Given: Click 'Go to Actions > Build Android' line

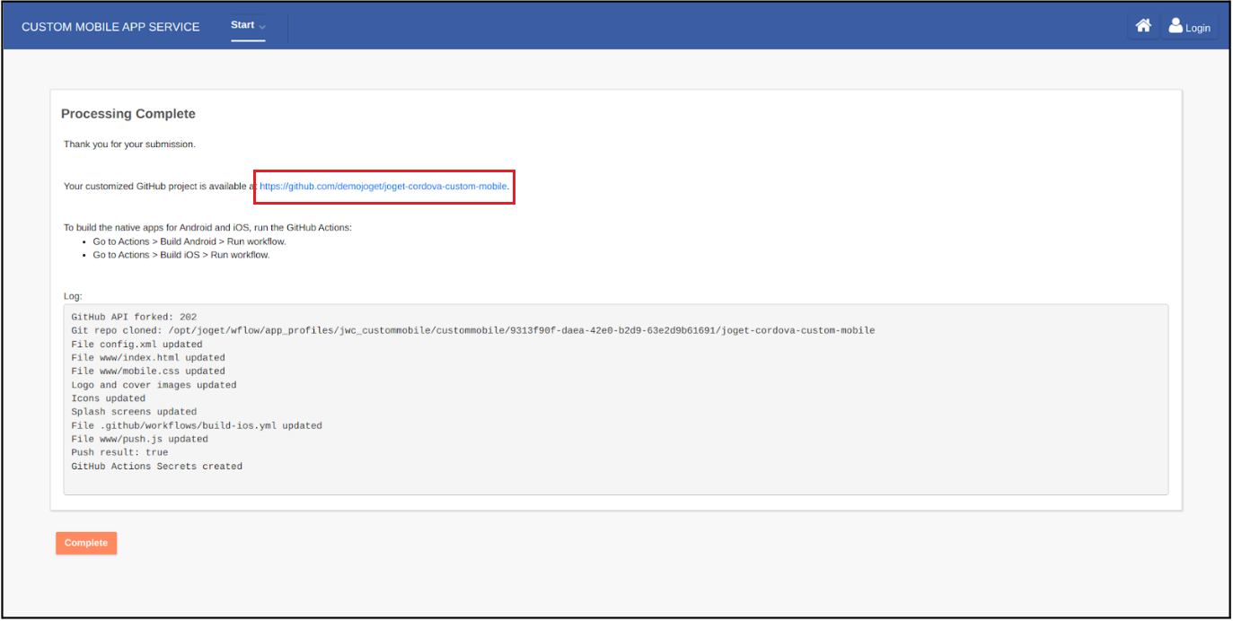Looking at the screenshot, I should [x=189, y=241].
